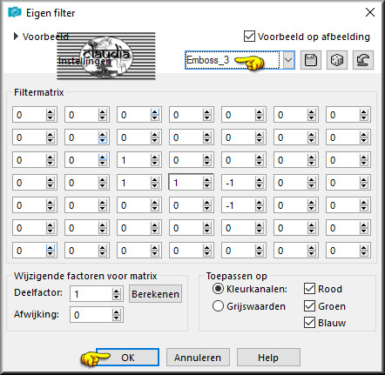Click the Eigen filter title text
This screenshot has height=375, width=385.
[x=51, y=13]
